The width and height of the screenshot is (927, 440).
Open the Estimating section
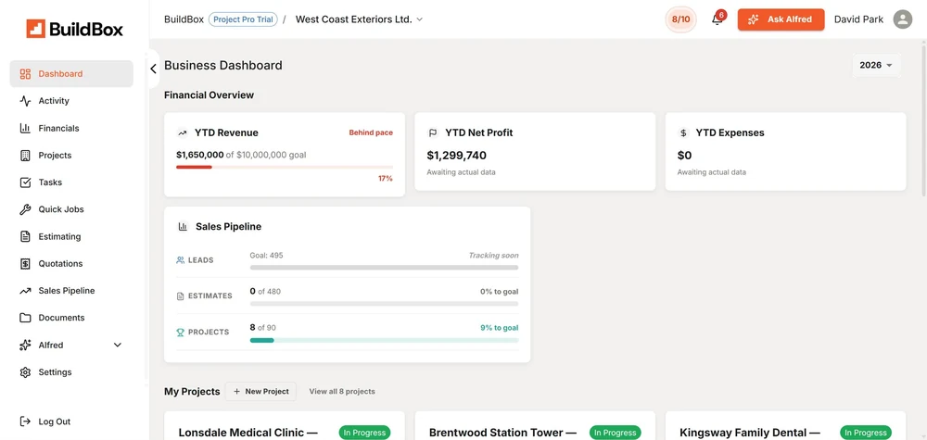click(71, 236)
